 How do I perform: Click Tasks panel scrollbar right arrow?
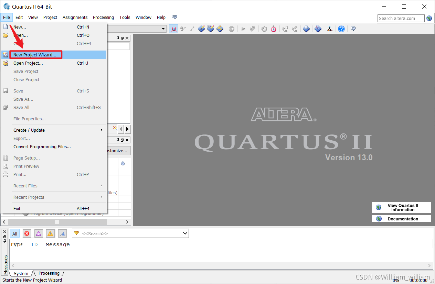pyautogui.click(x=127, y=222)
